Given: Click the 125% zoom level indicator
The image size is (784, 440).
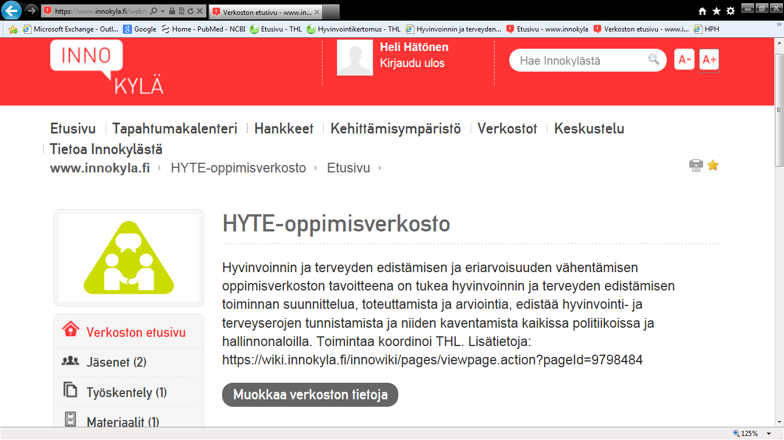Looking at the screenshot, I should click(x=746, y=433).
